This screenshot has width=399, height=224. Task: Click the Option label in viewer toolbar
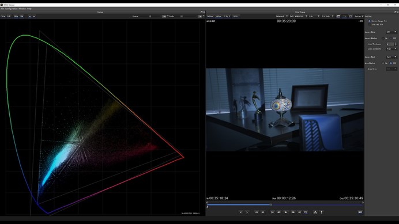pyautogui.click(x=358, y=16)
